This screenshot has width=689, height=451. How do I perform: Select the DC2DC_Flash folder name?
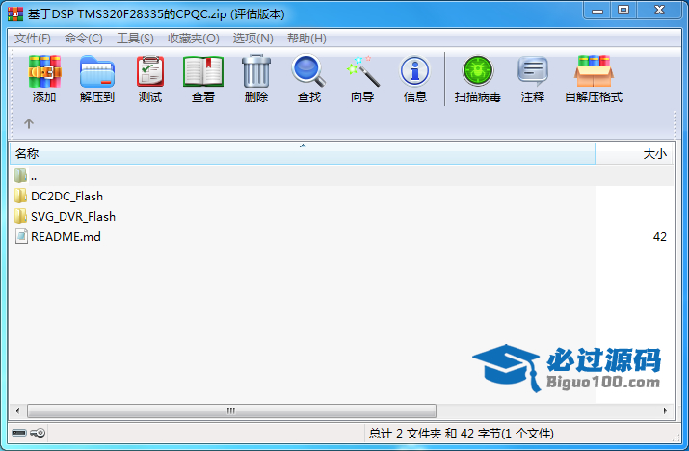click(66, 196)
